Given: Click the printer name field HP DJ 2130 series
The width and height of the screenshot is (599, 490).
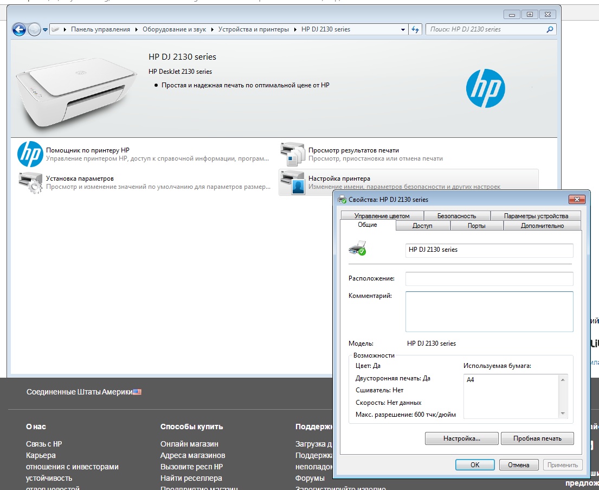Looking at the screenshot, I should coord(489,250).
